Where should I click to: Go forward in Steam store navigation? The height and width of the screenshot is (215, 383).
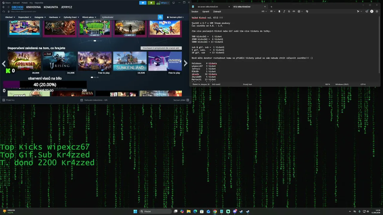[x=8, y=7]
